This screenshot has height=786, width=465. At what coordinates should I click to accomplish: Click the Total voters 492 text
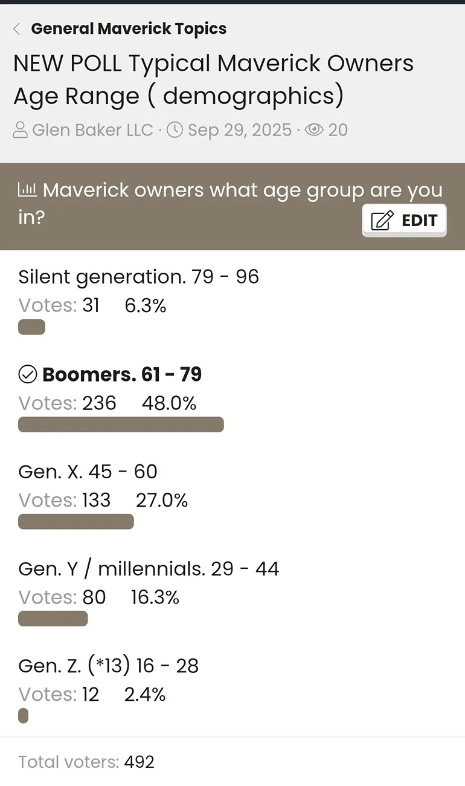[86, 762]
